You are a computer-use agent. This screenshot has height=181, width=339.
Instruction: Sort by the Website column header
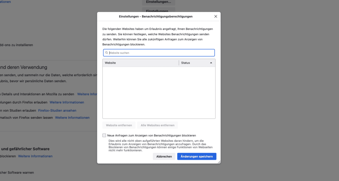click(x=141, y=63)
